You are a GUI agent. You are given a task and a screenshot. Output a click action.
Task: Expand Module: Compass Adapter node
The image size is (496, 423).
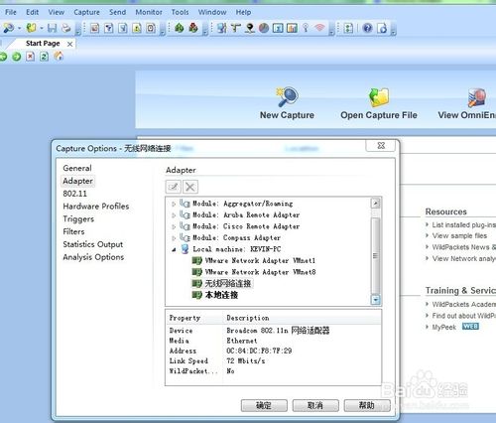(174, 238)
